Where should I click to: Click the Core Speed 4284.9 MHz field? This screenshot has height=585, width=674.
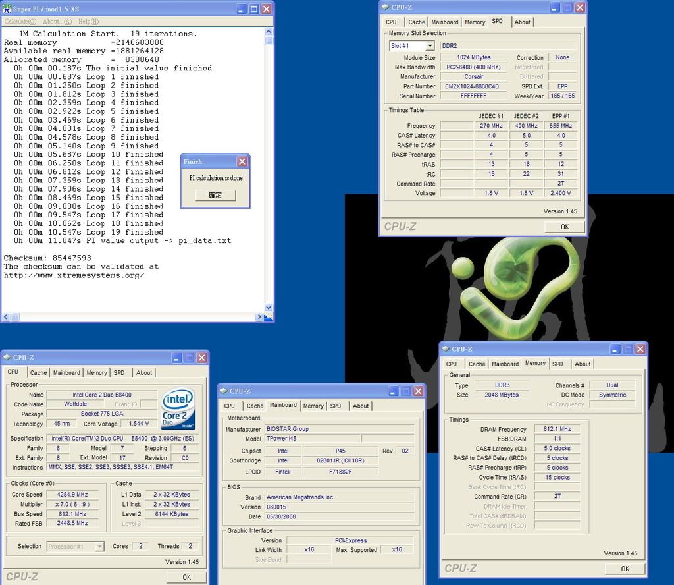pyautogui.click(x=77, y=494)
